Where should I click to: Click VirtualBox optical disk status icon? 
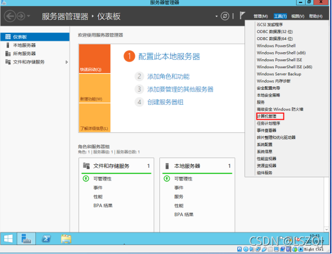246,249
